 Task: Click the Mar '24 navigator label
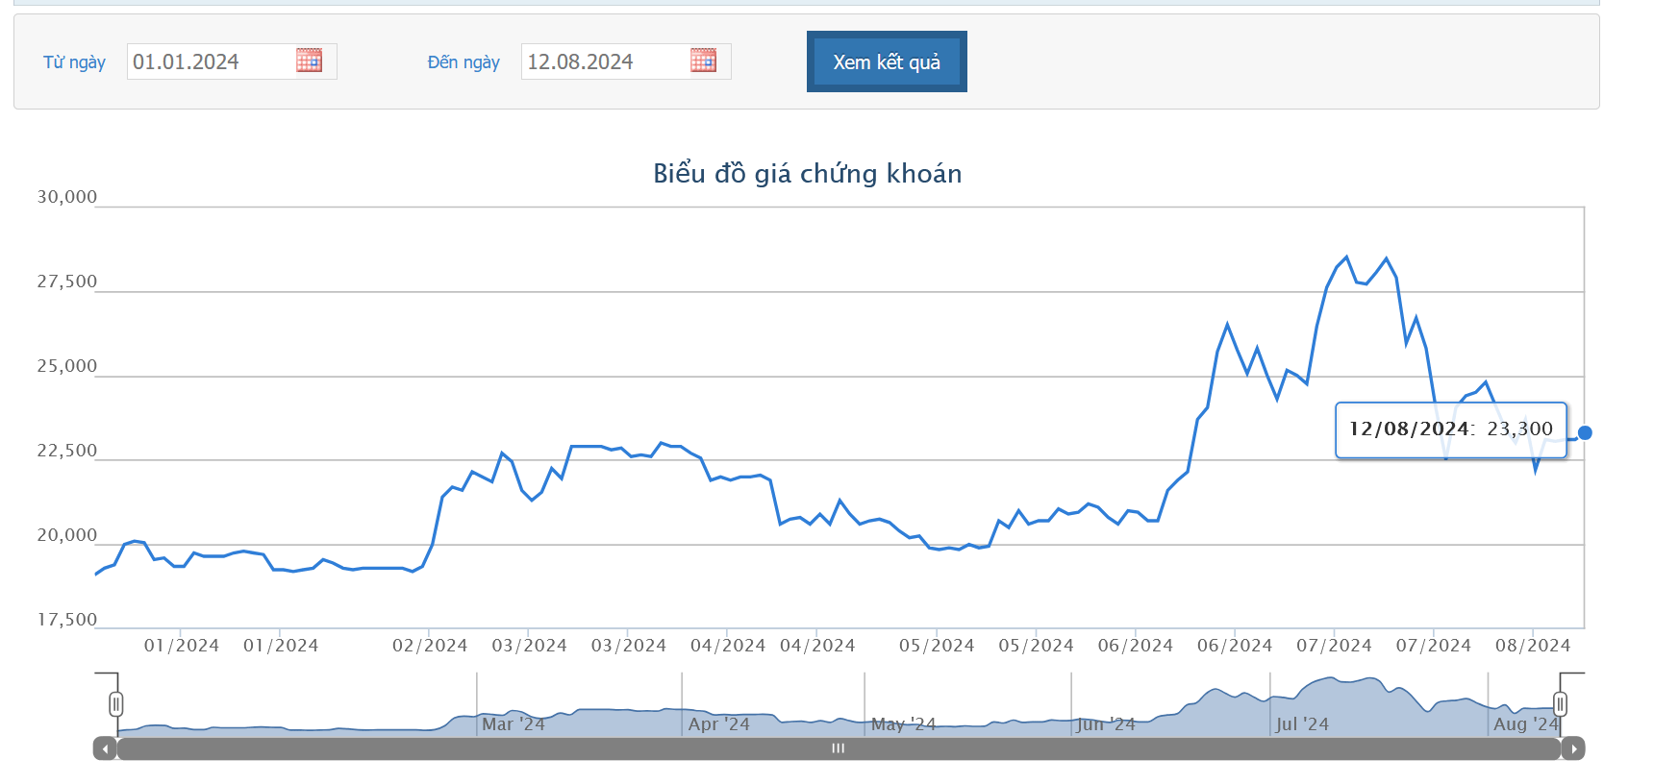pos(513,723)
